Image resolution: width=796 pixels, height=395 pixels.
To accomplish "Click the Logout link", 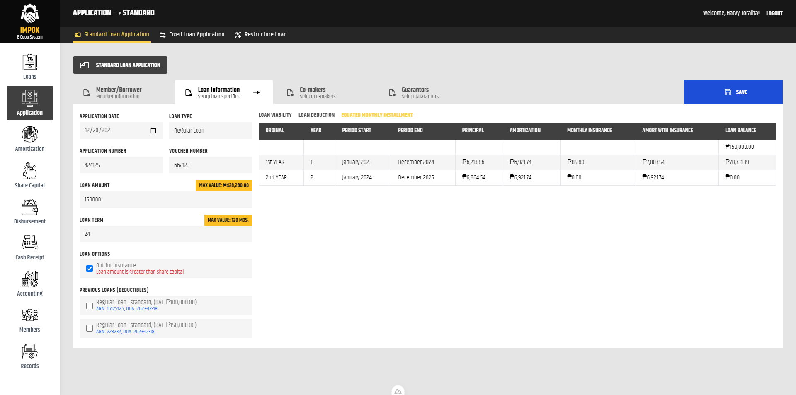I will 774,13.
